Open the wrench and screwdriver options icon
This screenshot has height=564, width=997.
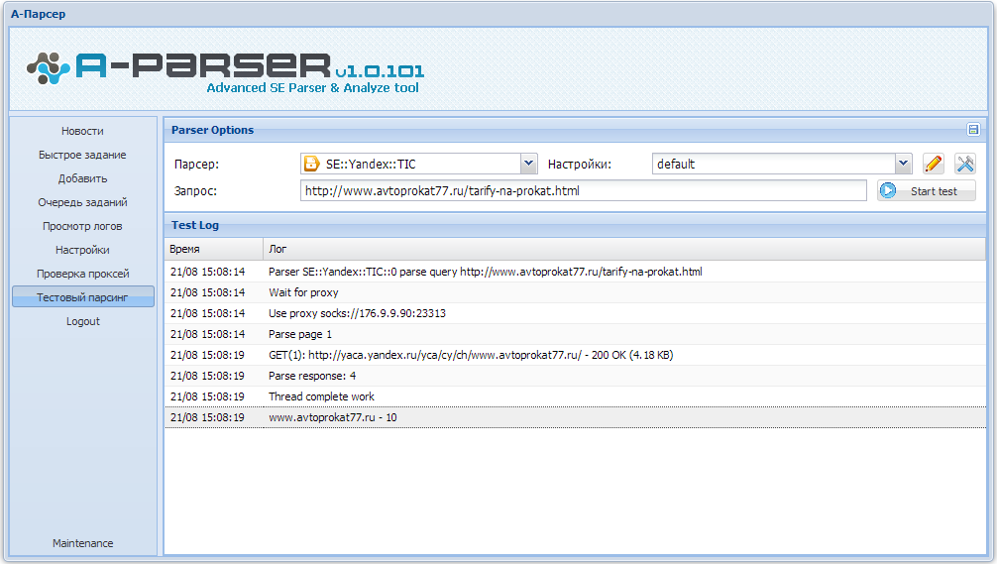tap(965, 165)
